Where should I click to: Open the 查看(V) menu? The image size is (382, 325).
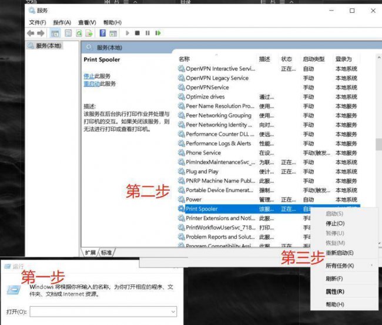click(x=87, y=23)
